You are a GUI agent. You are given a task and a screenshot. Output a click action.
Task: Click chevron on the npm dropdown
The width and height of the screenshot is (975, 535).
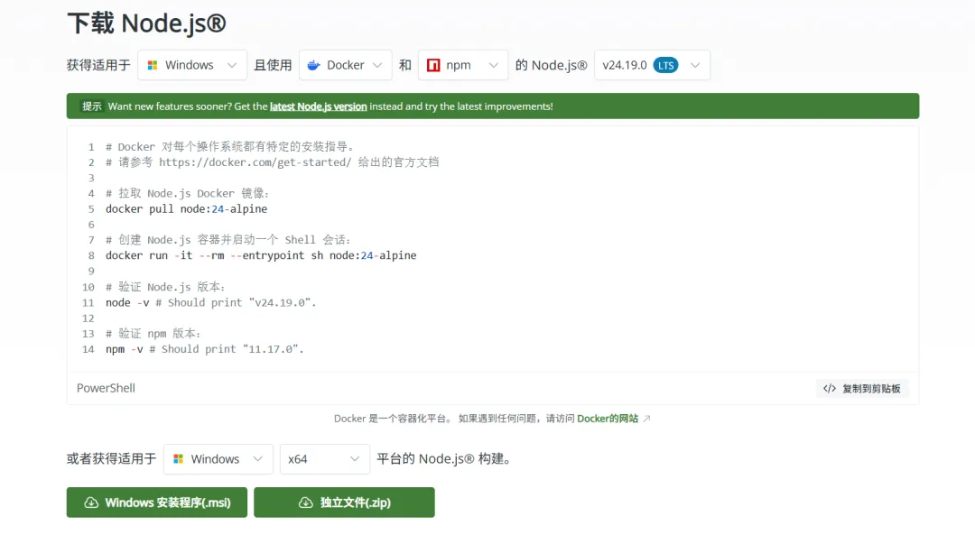pos(494,65)
